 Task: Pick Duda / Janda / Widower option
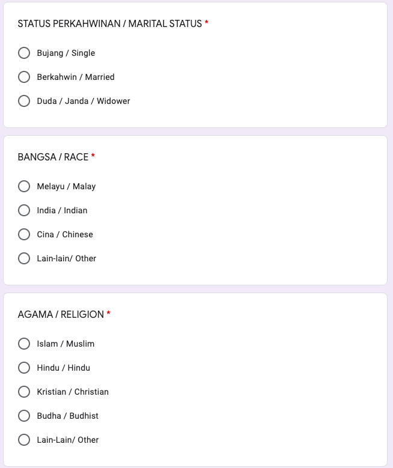pyautogui.click(x=24, y=101)
